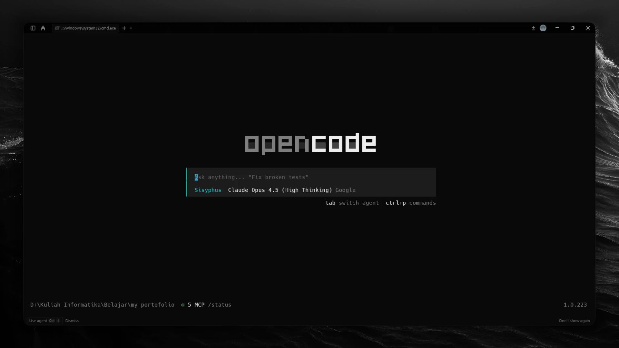Click the Ask anything input field
This screenshot has height=348, width=619.
click(x=251, y=177)
